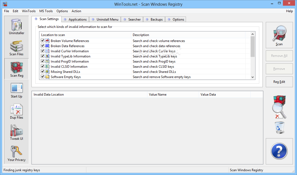Screen dimensions: 297x175
Task: Click the scan list scroll up arrow
Action: [252, 34]
